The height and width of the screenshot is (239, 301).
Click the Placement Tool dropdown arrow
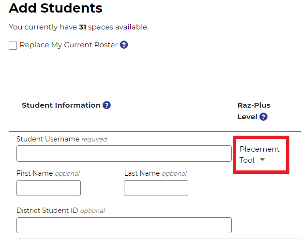(262, 160)
